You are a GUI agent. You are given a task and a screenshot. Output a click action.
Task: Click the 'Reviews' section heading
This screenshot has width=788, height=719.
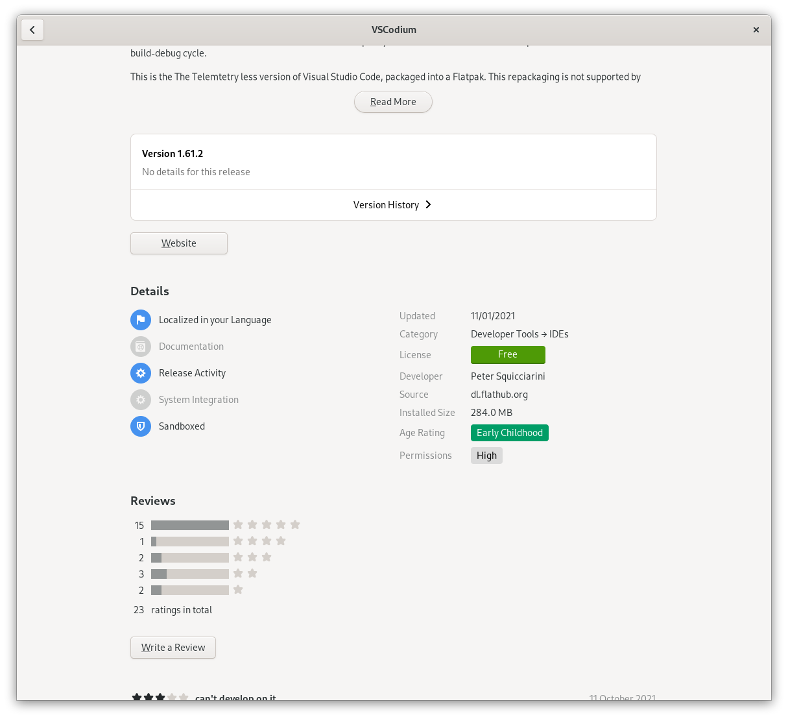pos(153,501)
